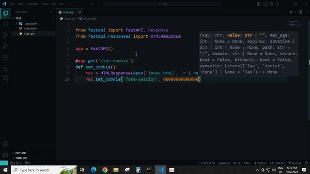Open the File menu

tap(12, 4)
